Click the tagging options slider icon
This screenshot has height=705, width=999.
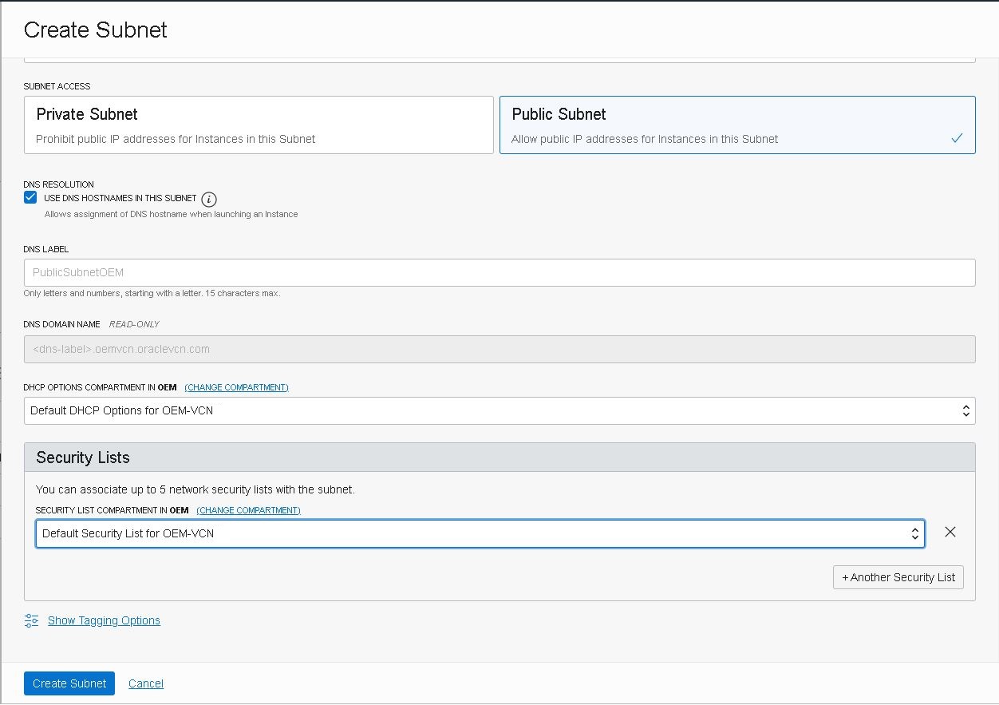(31, 620)
